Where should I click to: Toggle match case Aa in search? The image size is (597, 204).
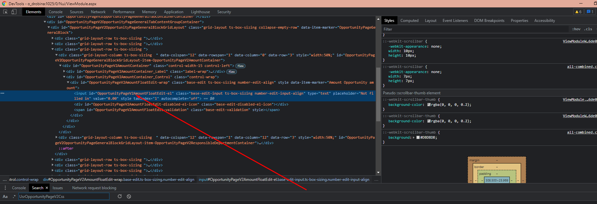5,196
